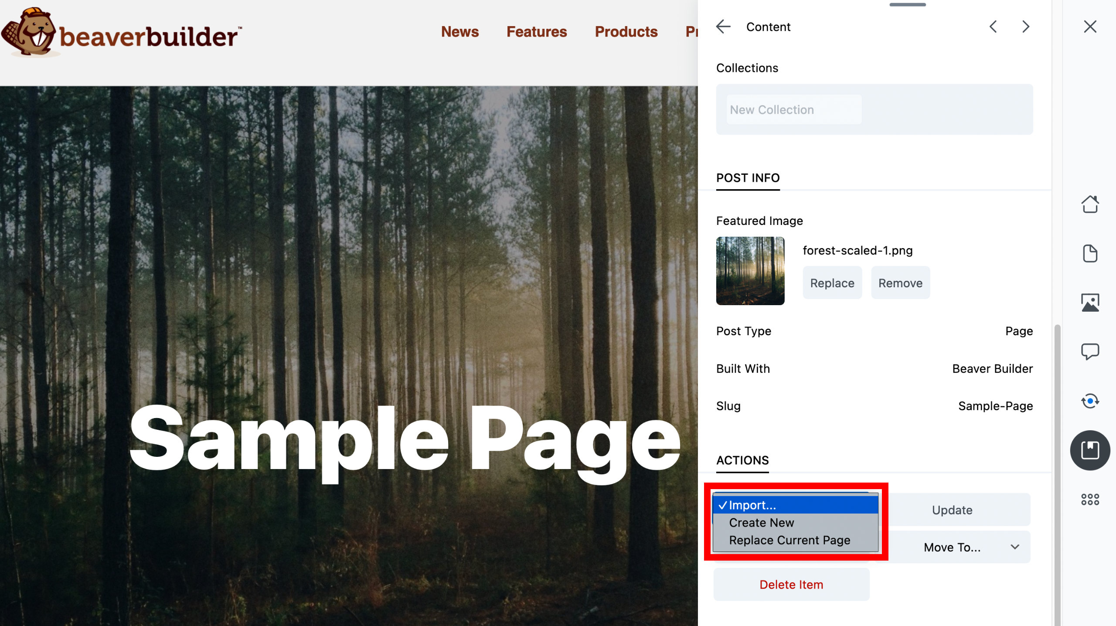Image resolution: width=1116 pixels, height=626 pixels.
Task: Choose Replace Current Page option
Action: pyautogui.click(x=789, y=540)
